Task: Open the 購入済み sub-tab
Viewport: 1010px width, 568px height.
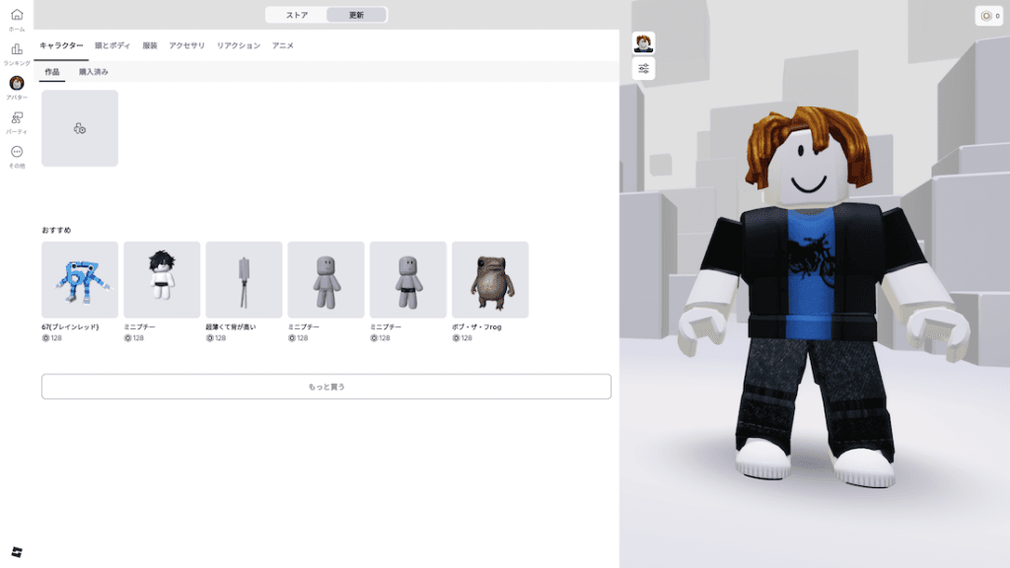Action: (x=94, y=72)
